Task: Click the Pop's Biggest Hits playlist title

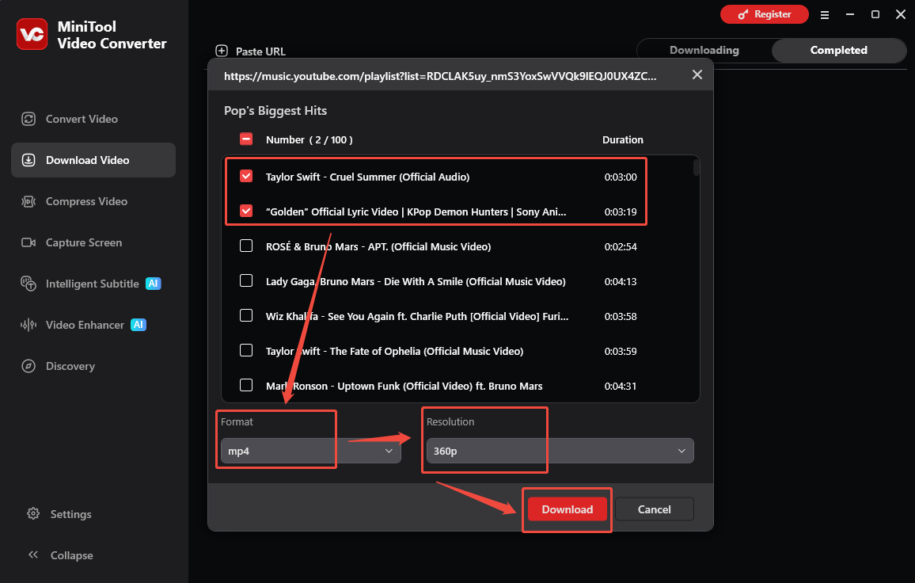Action: pos(275,111)
